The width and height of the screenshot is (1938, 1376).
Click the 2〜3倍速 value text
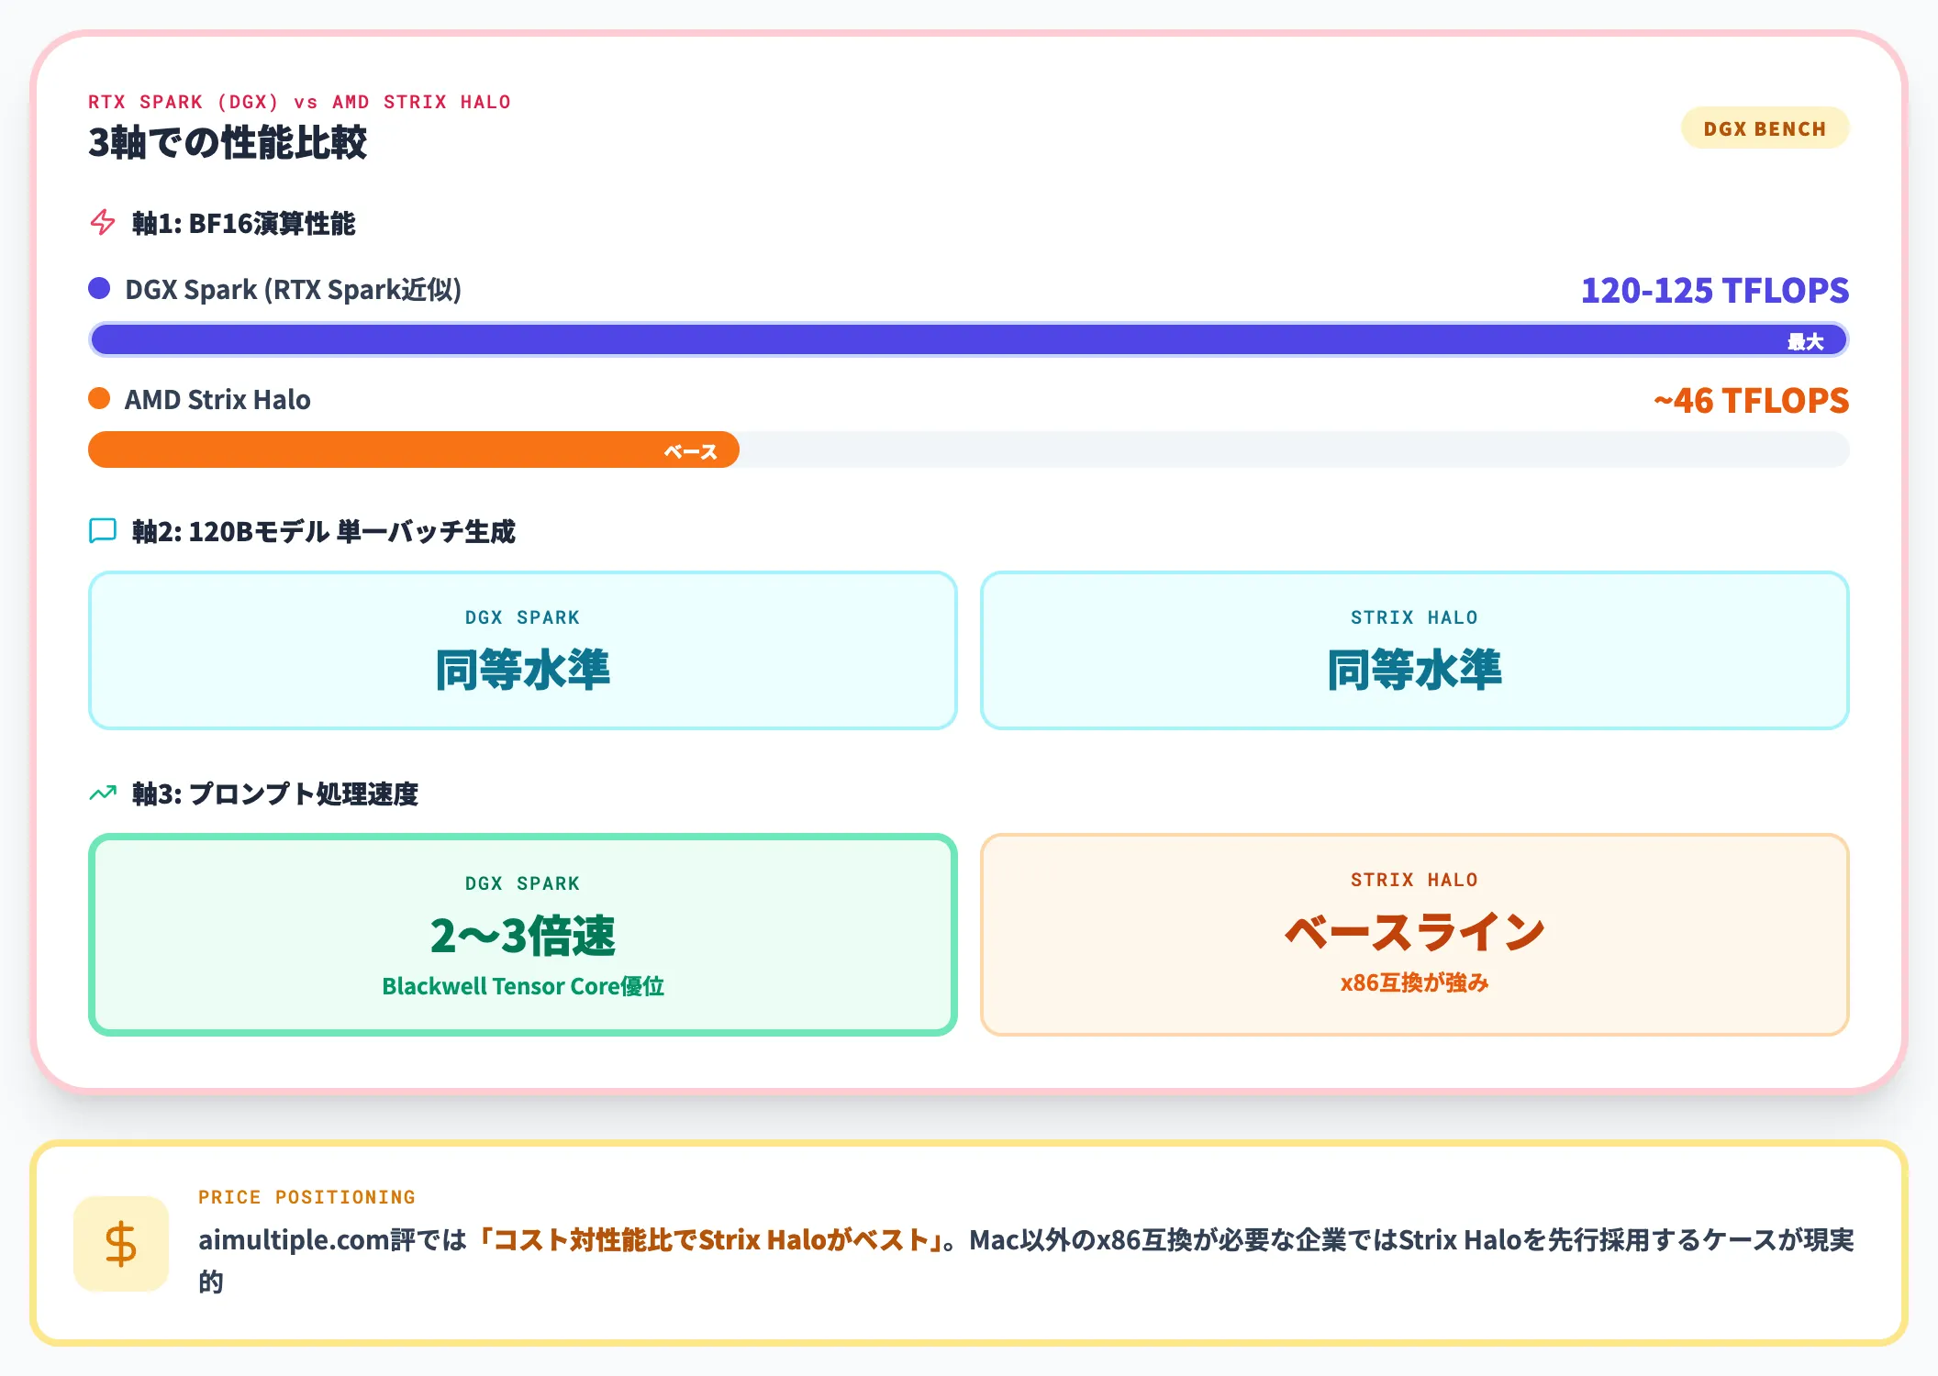coord(523,936)
